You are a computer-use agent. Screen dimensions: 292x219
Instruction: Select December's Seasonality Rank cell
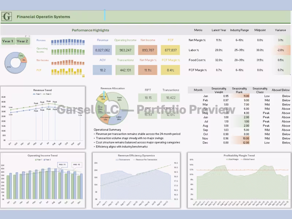[241, 143]
